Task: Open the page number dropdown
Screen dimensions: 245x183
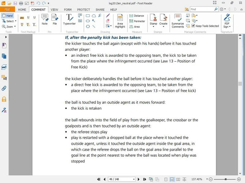Action: 134,179
